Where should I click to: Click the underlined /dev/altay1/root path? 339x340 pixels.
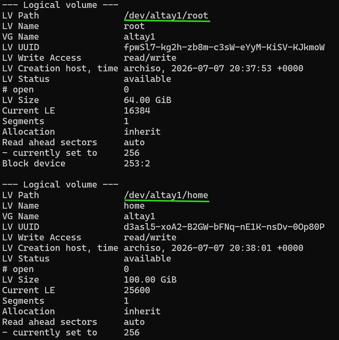pos(166,16)
